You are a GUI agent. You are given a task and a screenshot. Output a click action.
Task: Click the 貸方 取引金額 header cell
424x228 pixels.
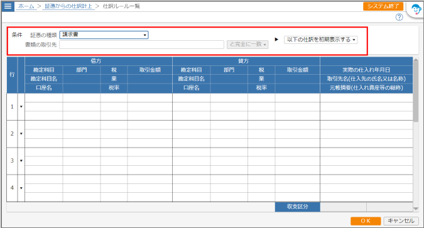tap(298, 70)
